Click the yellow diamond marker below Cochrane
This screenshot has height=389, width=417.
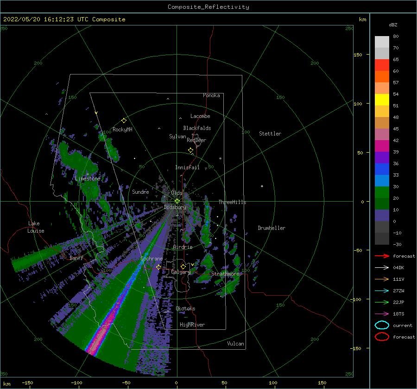[x=158, y=267]
